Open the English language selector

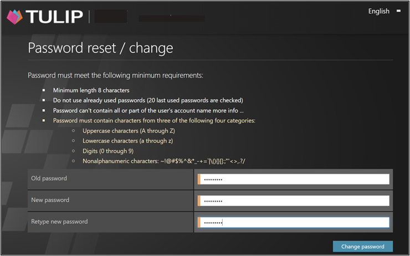click(378, 11)
